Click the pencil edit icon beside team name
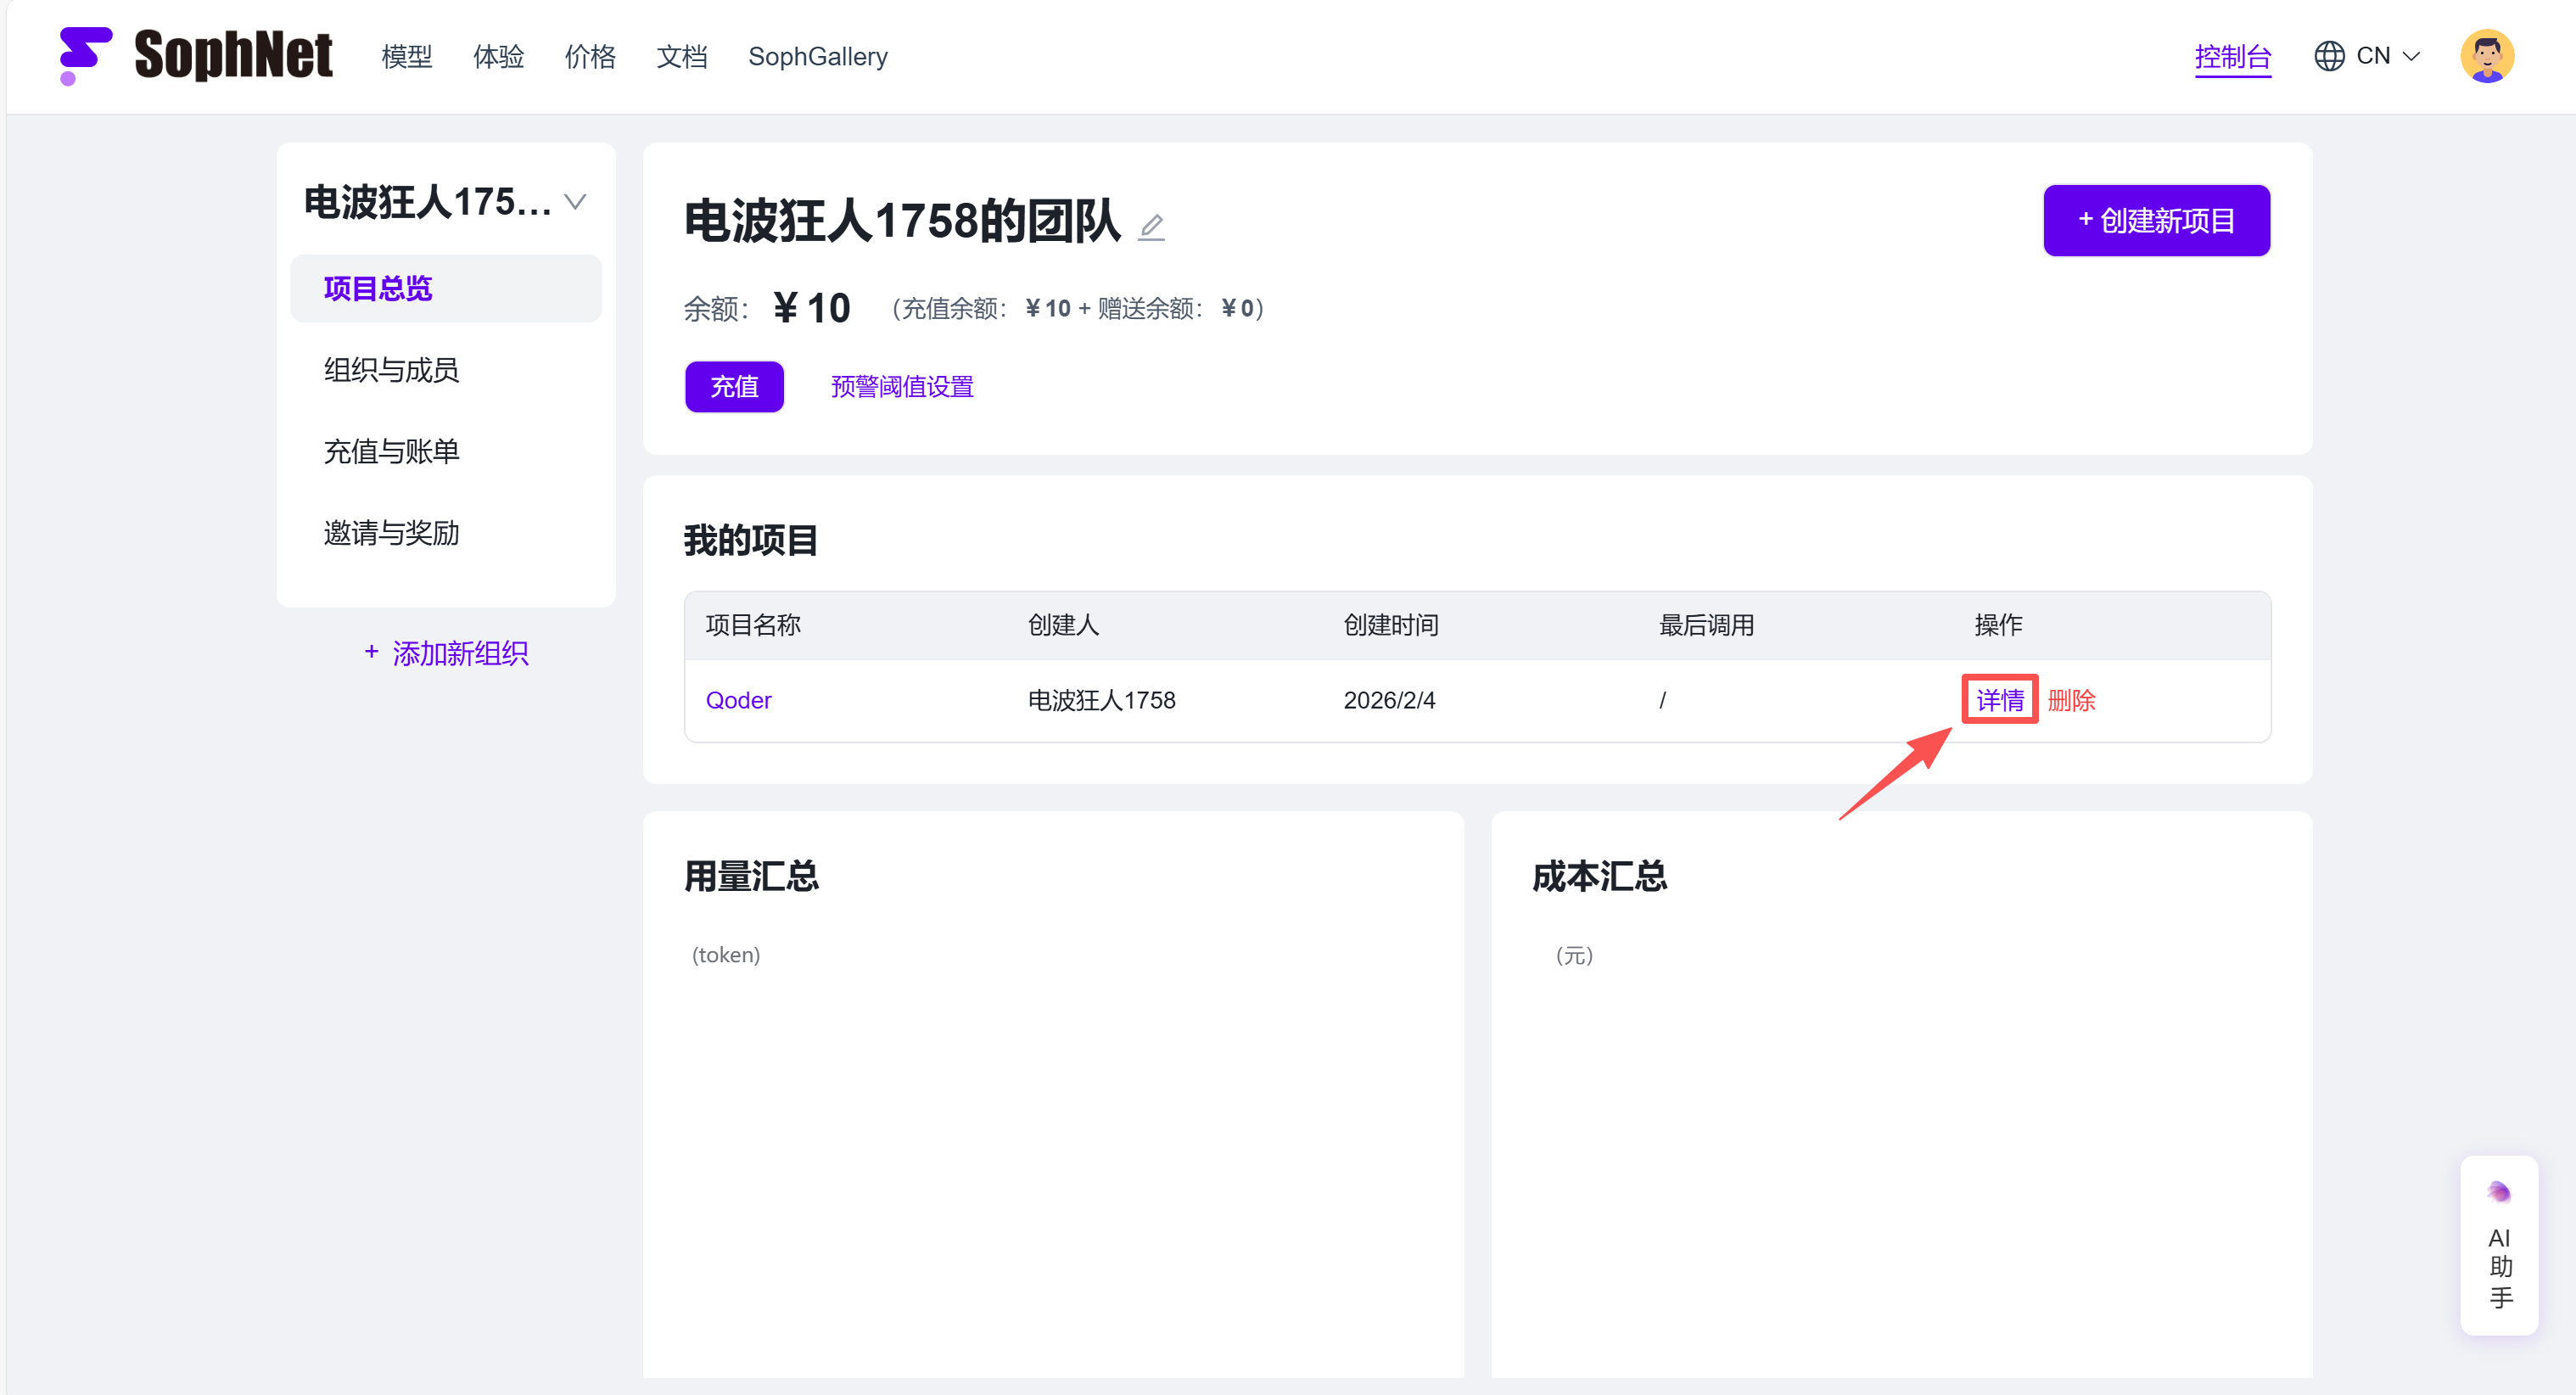This screenshot has height=1395, width=2576. click(x=1151, y=227)
